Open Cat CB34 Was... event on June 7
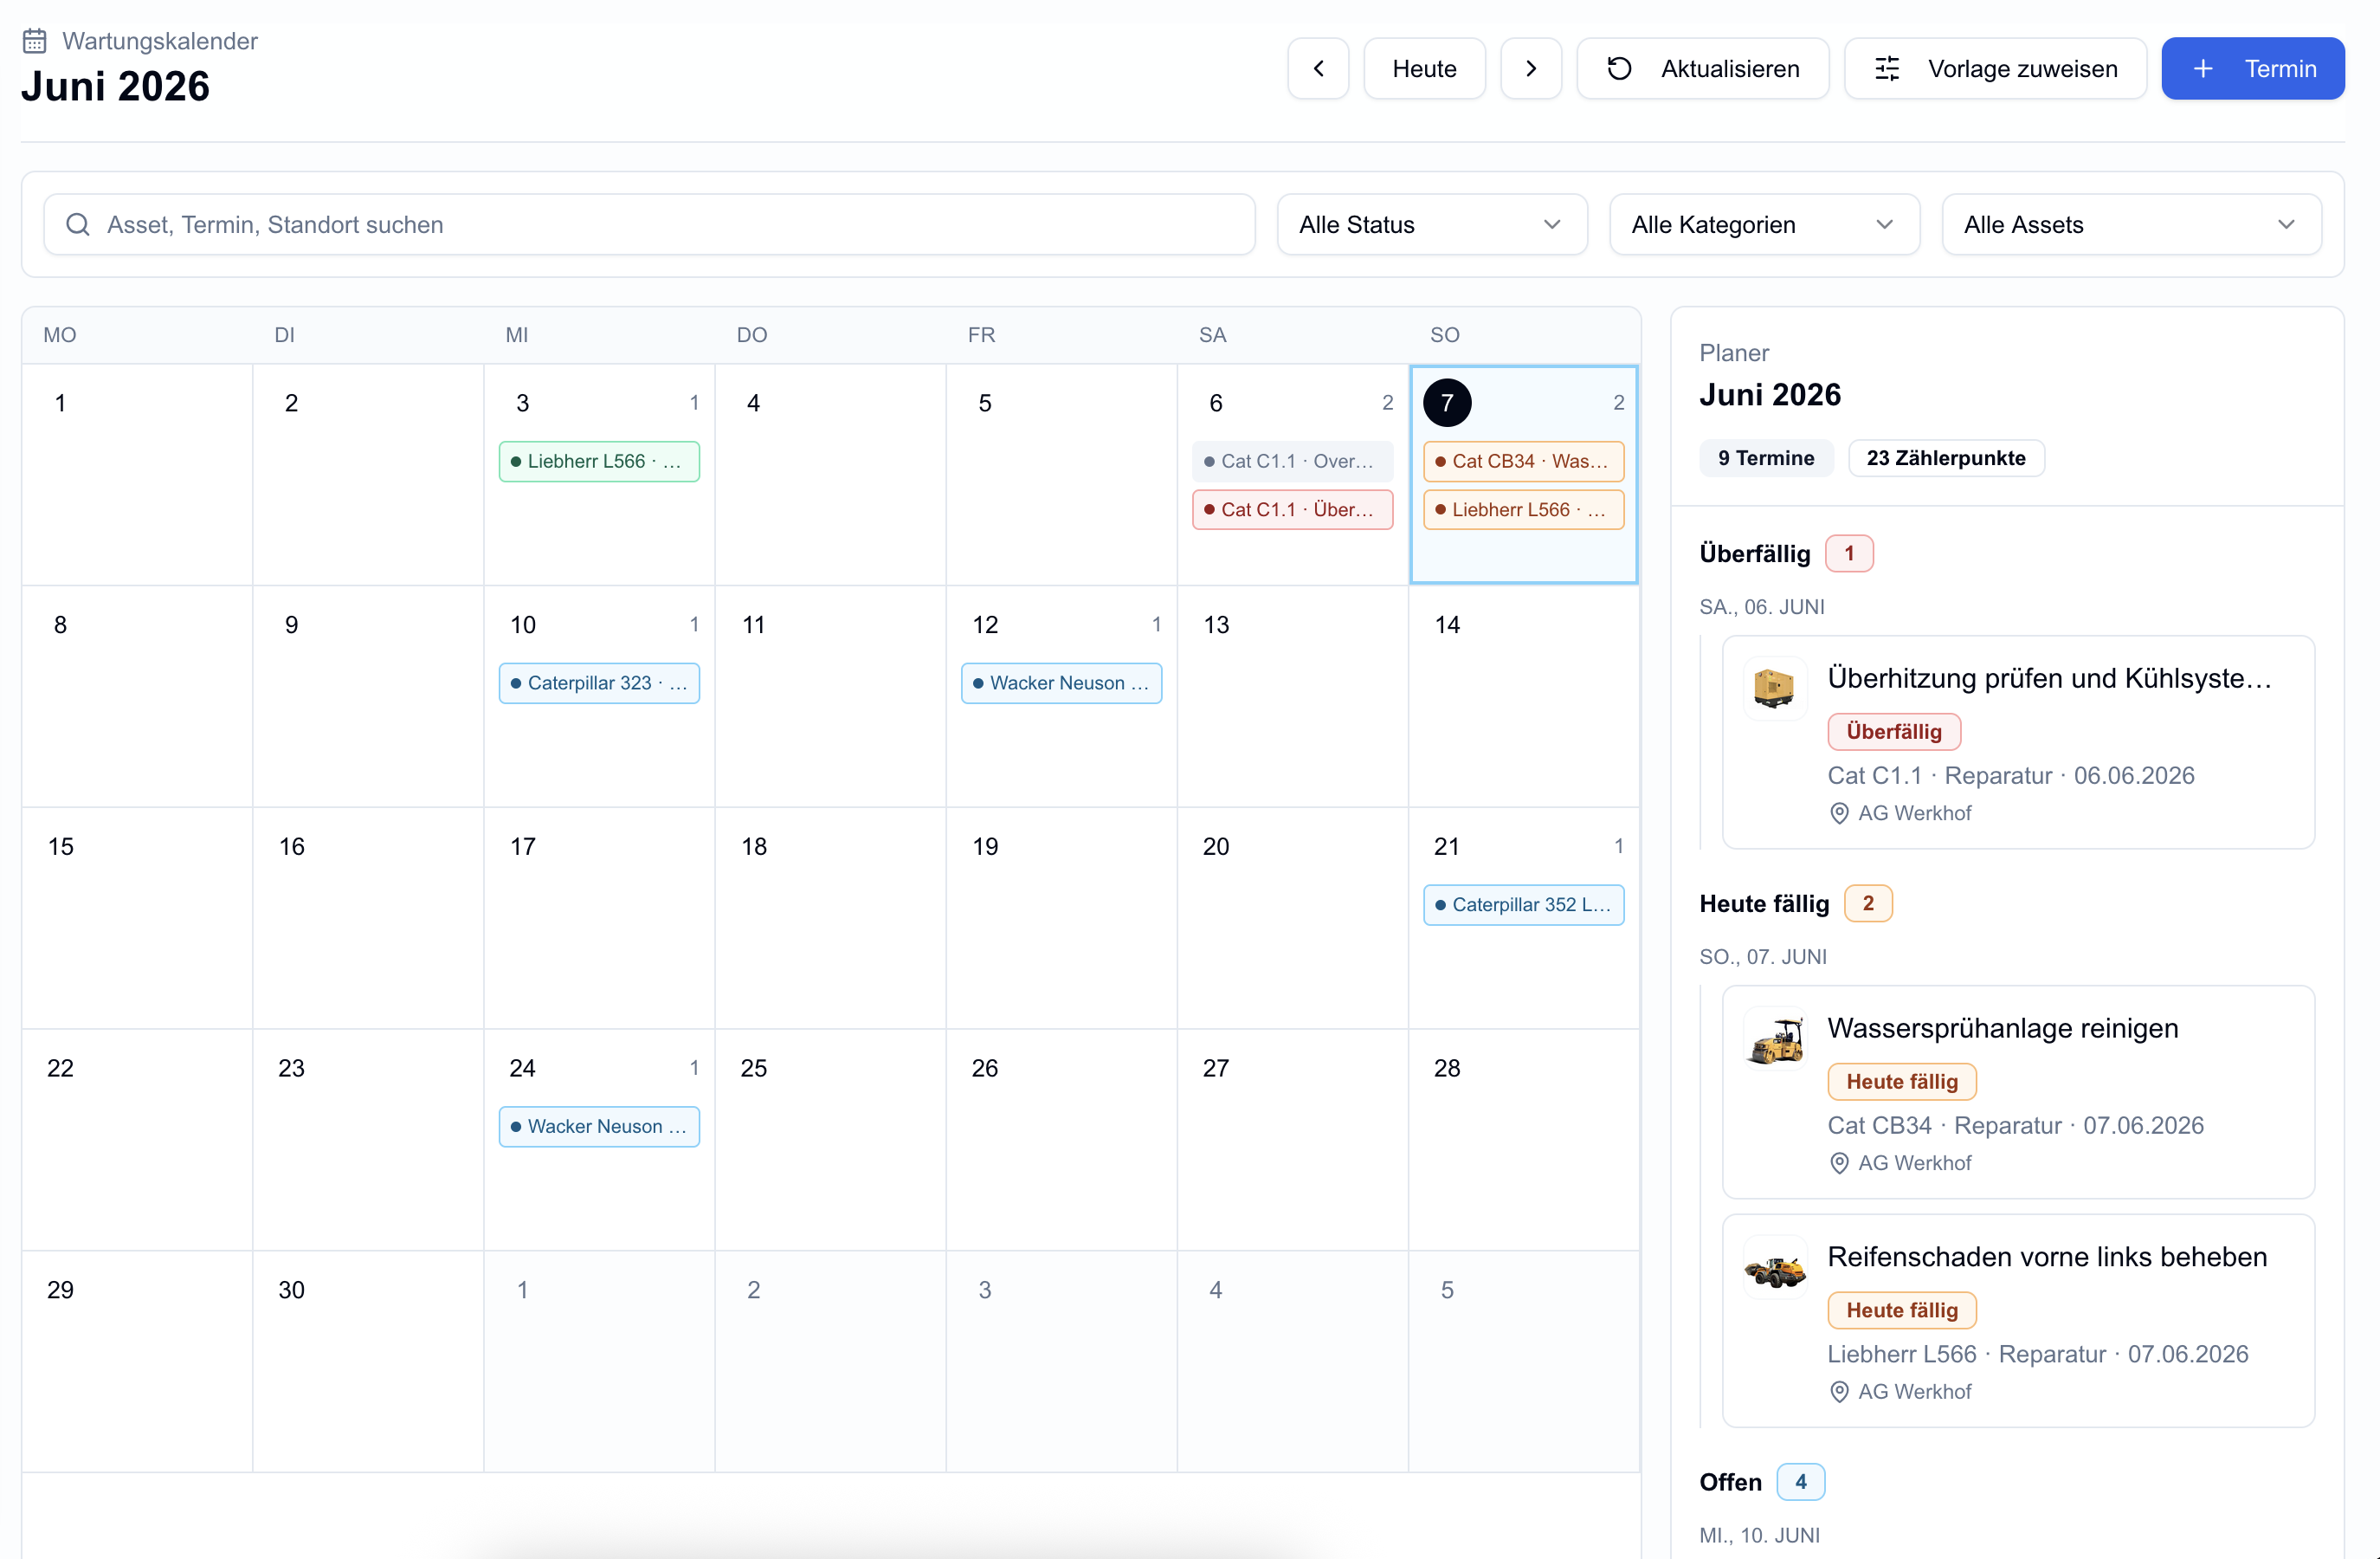2380x1559 pixels. click(1523, 462)
